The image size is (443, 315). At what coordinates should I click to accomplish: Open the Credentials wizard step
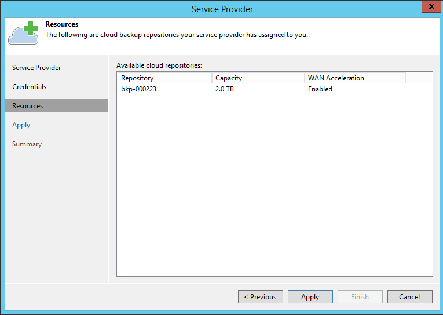tap(29, 87)
